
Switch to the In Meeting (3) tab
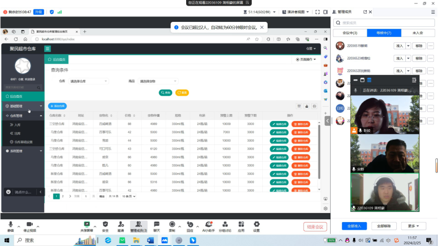point(350,33)
